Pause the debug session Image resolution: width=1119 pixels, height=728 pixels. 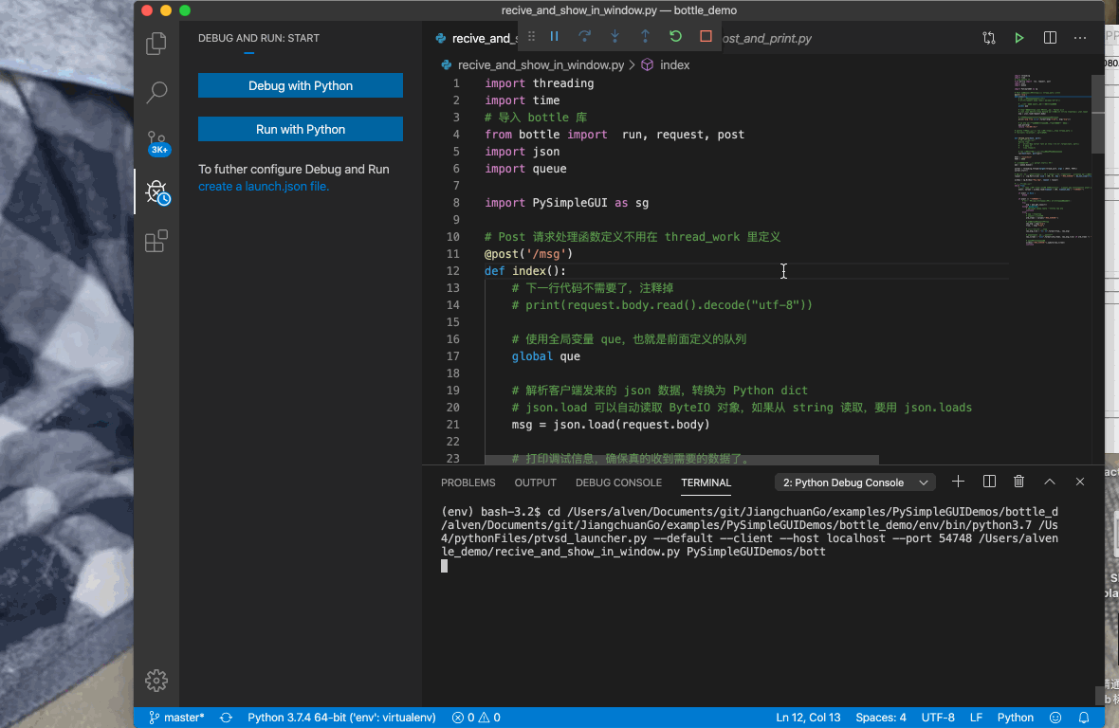pyautogui.click(x=555, y=36)
